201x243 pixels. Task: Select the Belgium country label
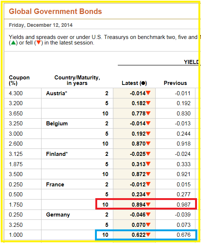57,124
